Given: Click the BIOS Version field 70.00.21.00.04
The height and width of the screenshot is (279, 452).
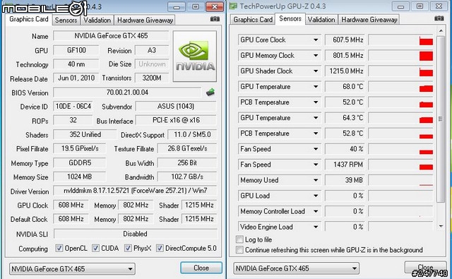Looking at the screenshot, I should [127, 93].
